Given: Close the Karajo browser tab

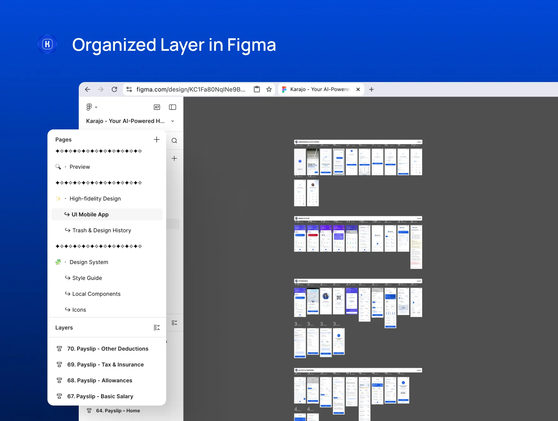Looking at the screenshot, I should pyautogui.click(x=358, y=89).
